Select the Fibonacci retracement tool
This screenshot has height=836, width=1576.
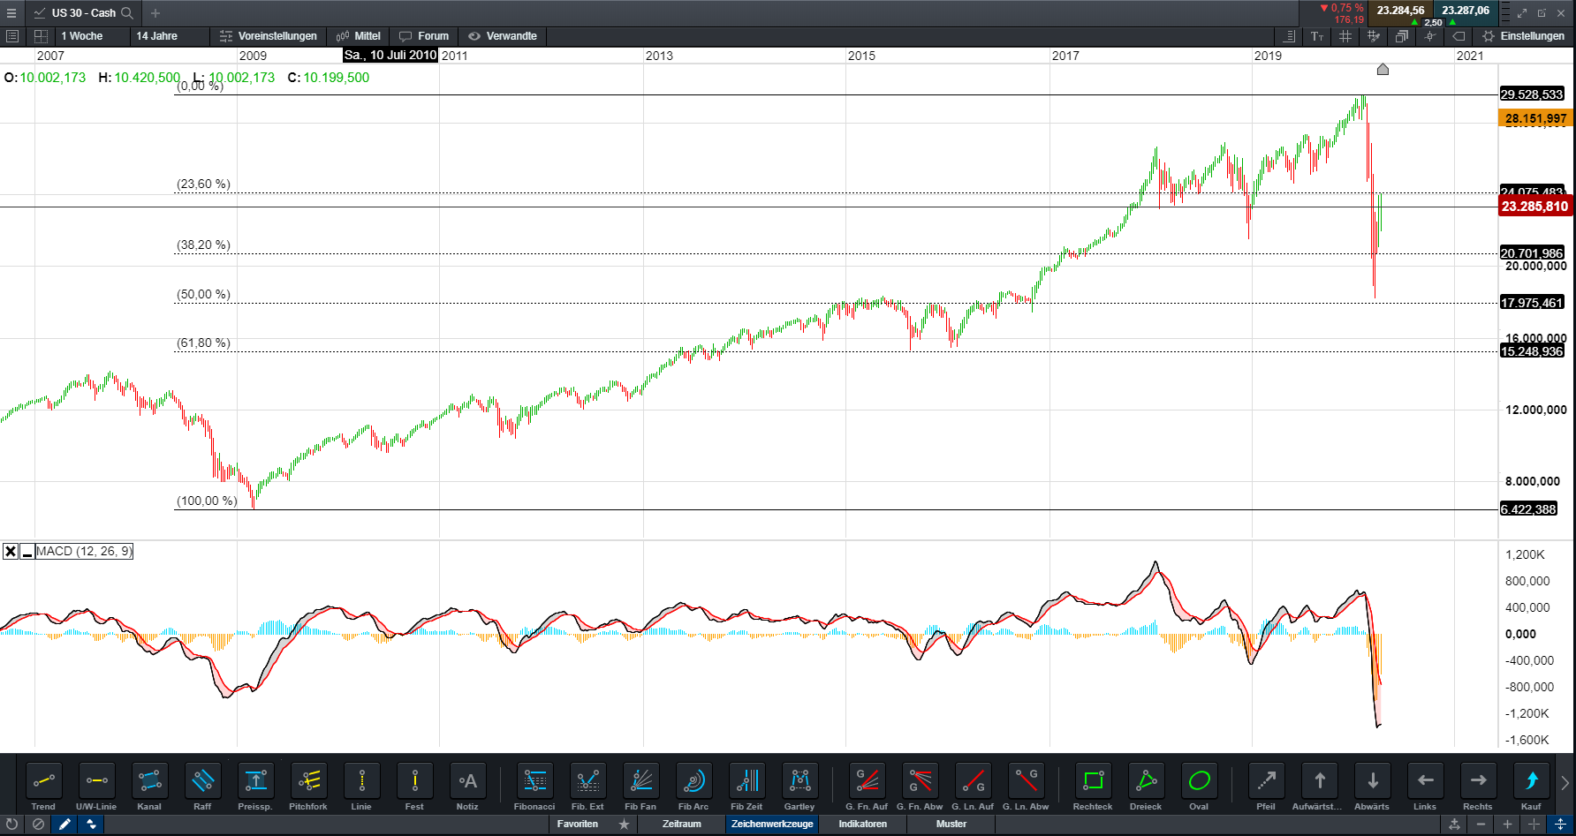coord(534,782)
